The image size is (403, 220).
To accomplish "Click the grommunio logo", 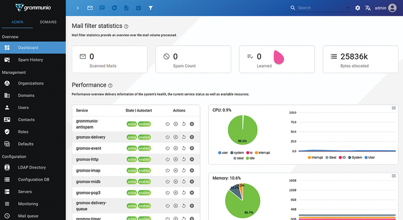I will click(x=33, y=7).
